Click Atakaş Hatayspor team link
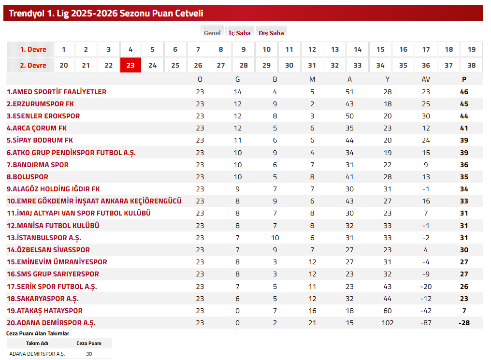Screen dimensions: 491x360 click(44, 311)
